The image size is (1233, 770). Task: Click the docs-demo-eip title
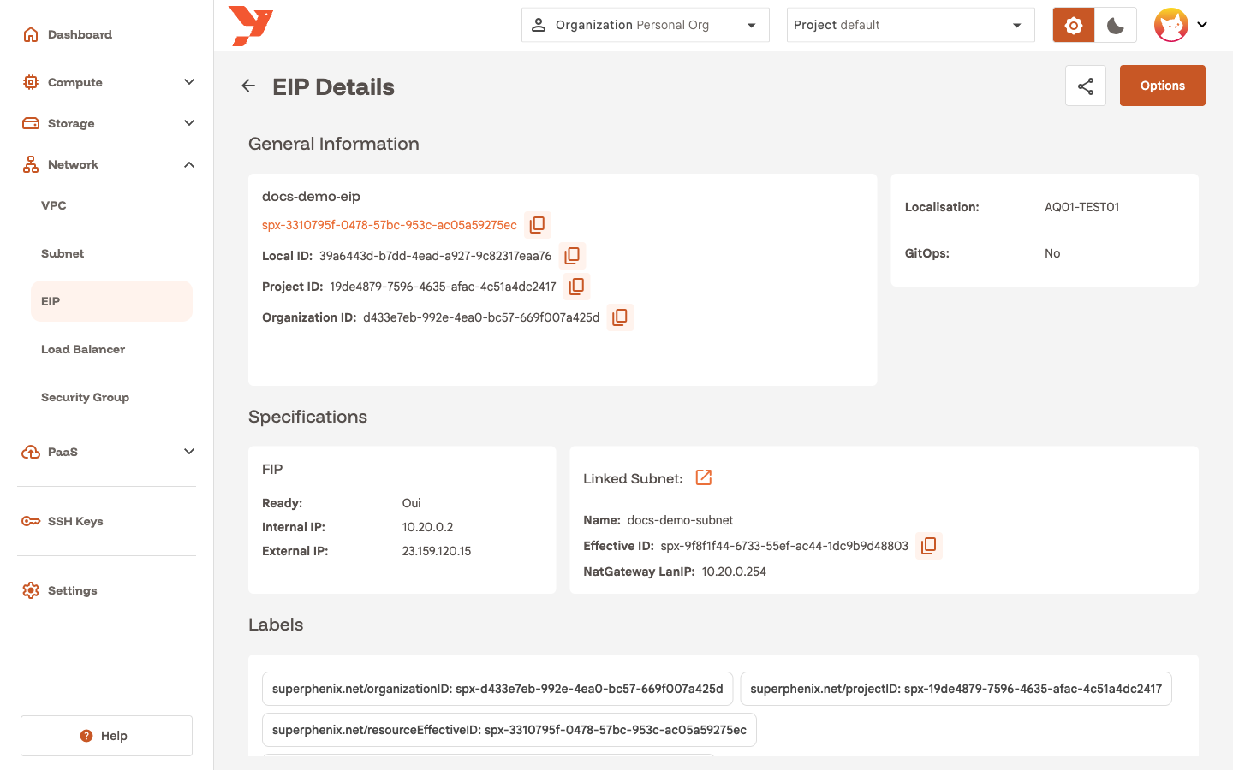coord(311,196)
